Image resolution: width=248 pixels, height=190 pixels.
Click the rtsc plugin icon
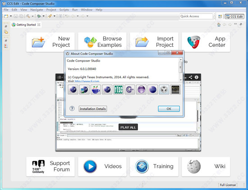118,90
